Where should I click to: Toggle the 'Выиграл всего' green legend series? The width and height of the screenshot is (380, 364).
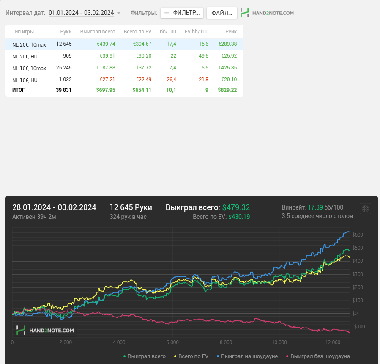pos(145,356)
